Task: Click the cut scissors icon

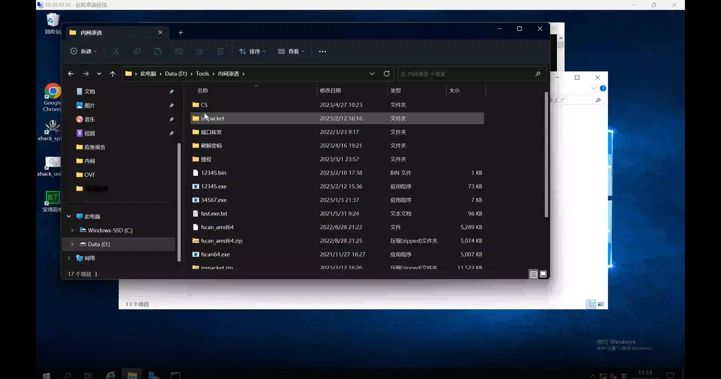Action: (116, 51)
